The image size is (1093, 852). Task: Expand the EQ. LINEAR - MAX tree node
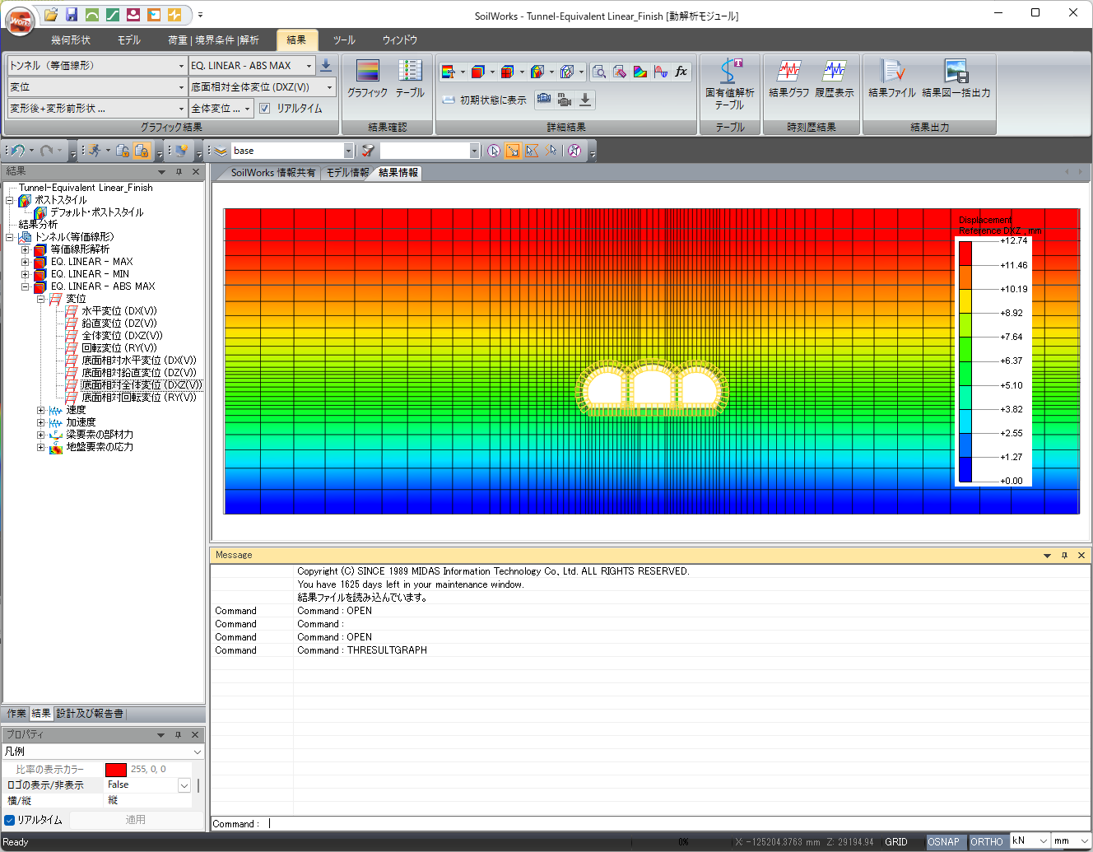click(x=25, y=262)
